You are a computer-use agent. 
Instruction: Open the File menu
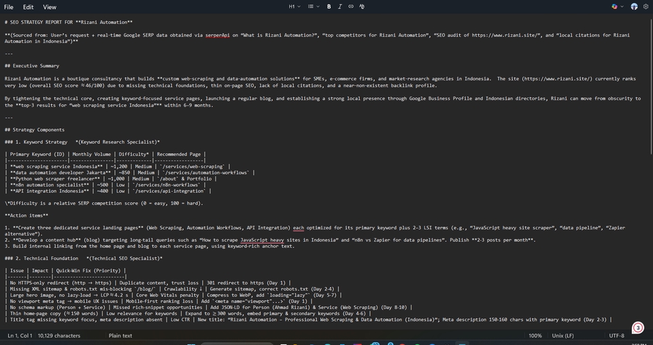coord(8,7)
